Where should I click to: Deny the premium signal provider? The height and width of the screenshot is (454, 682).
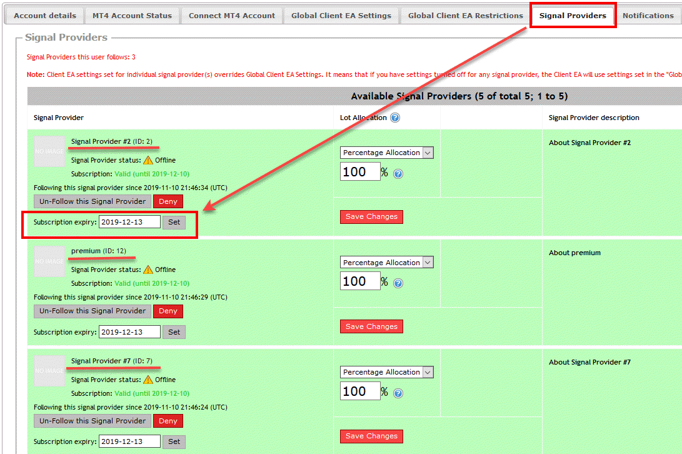(168, 311)
